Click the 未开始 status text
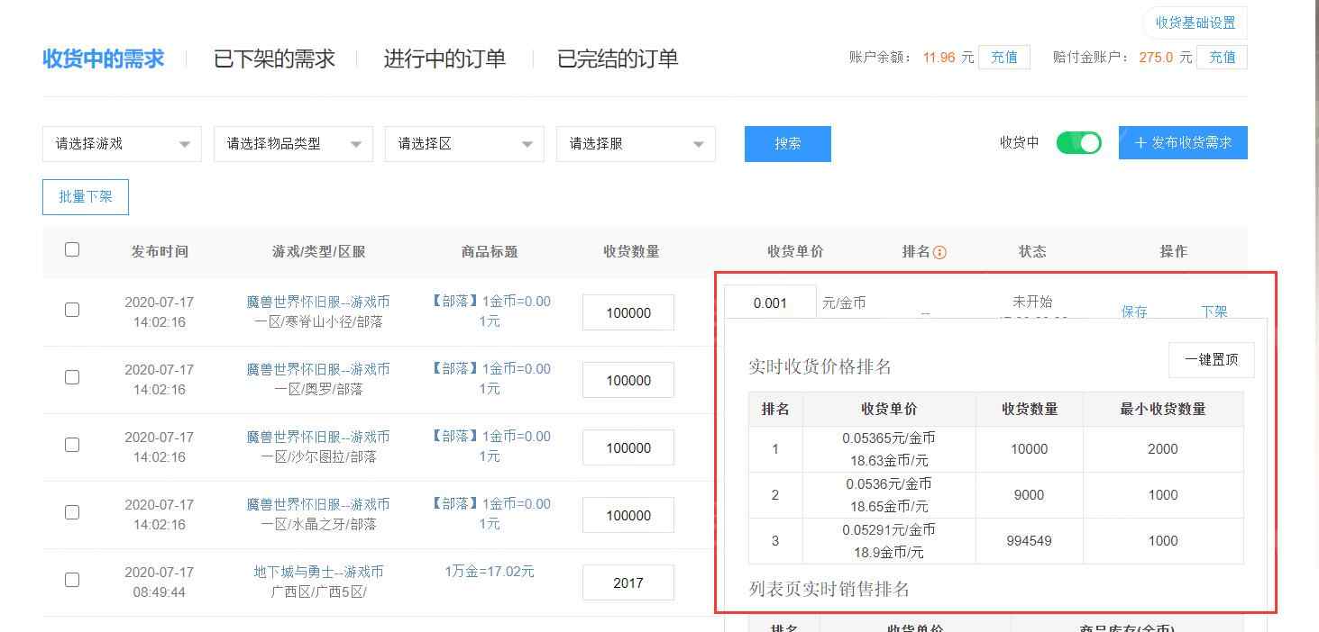The height and width of the screenshot is (632, 1319). point(1032,302)
